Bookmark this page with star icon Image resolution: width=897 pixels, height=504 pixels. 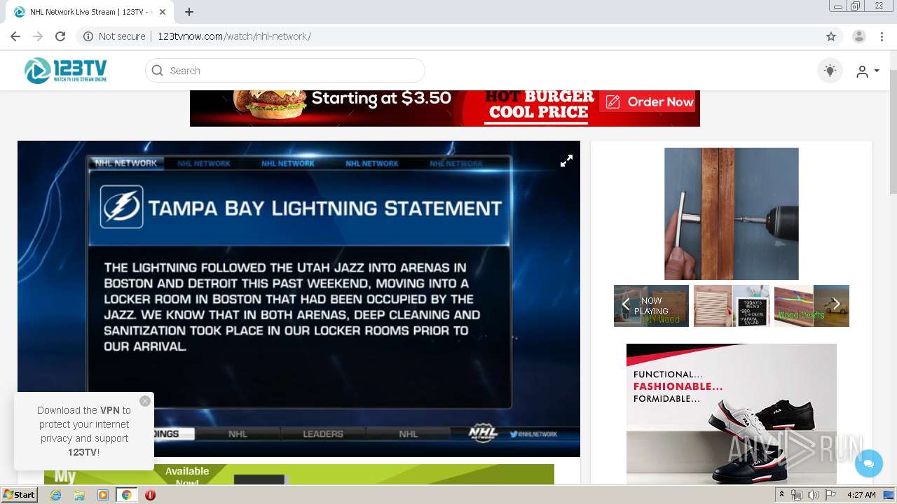click(x=831, y=36)
